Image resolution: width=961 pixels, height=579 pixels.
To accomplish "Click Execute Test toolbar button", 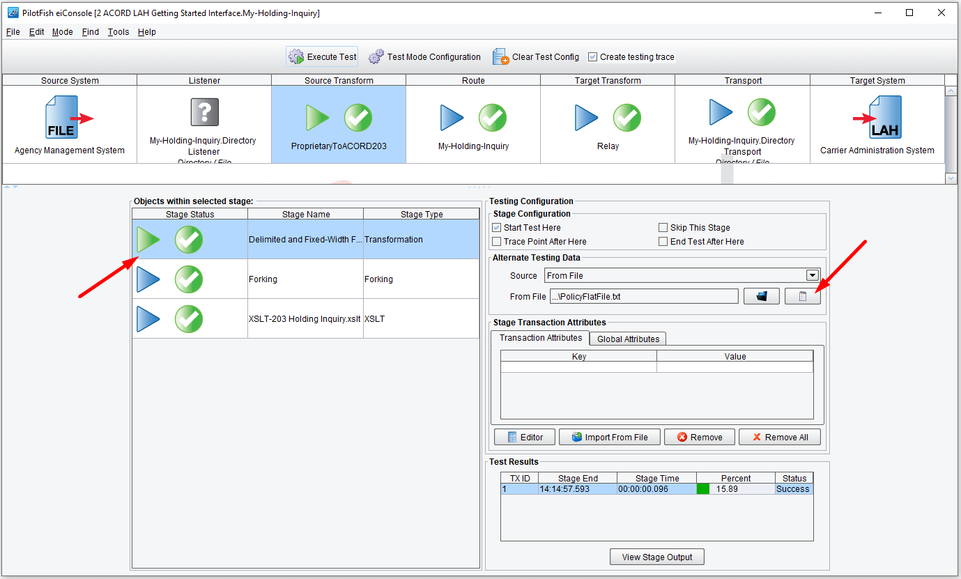I will point(323,57).
